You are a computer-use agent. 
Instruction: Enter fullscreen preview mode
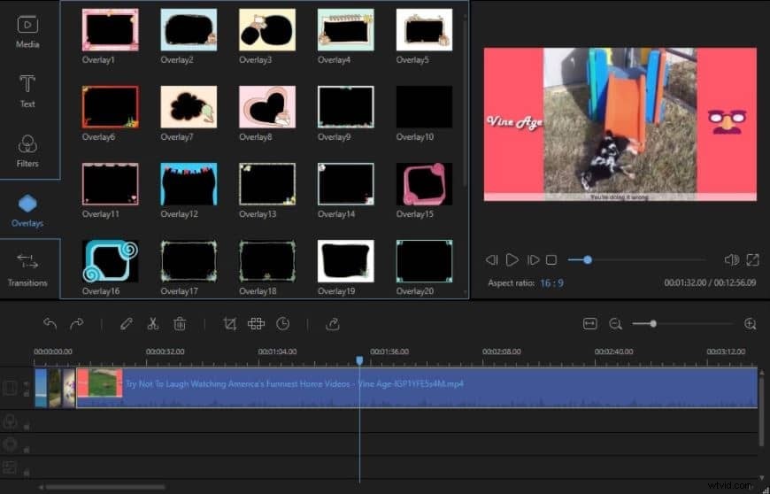(x=752, y=259)
